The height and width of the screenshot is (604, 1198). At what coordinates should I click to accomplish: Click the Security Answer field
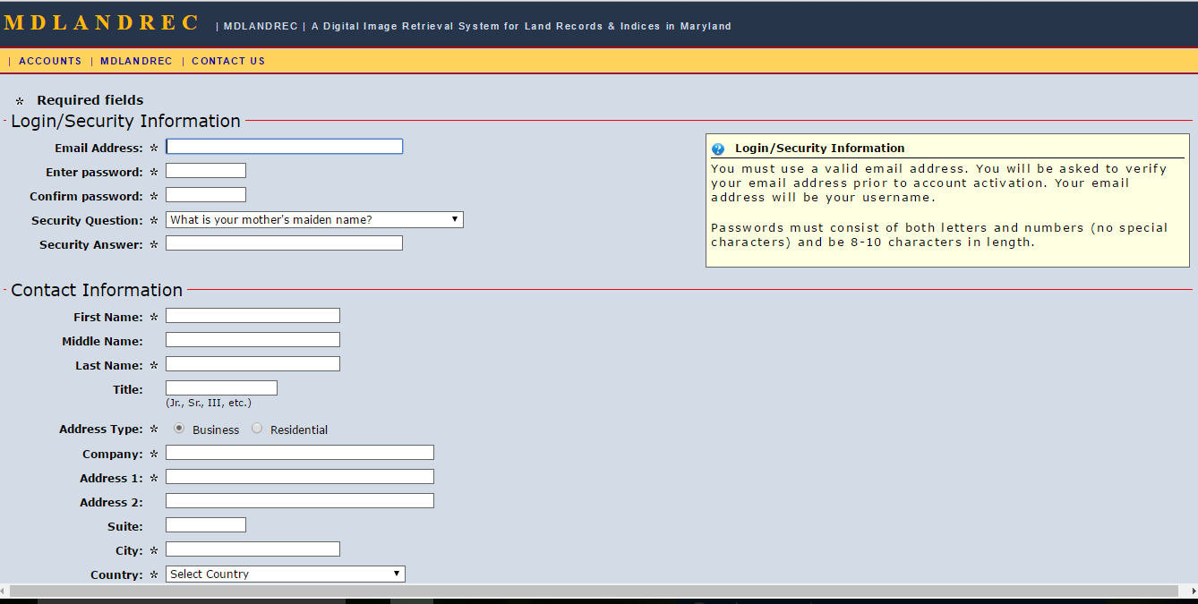point(284,242)
